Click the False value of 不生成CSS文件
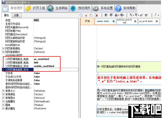The height and width of the screenshot is (118, 162). coord(37,77)
